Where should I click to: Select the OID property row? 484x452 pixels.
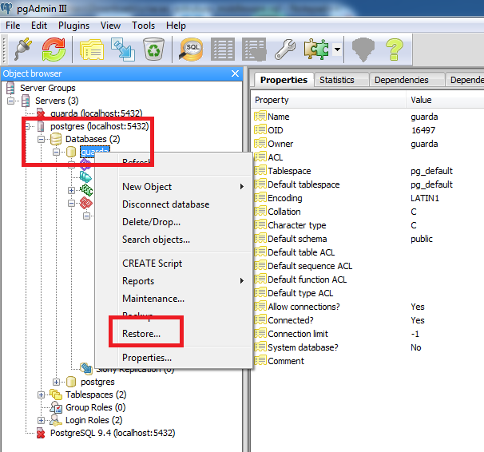point(367,130)
